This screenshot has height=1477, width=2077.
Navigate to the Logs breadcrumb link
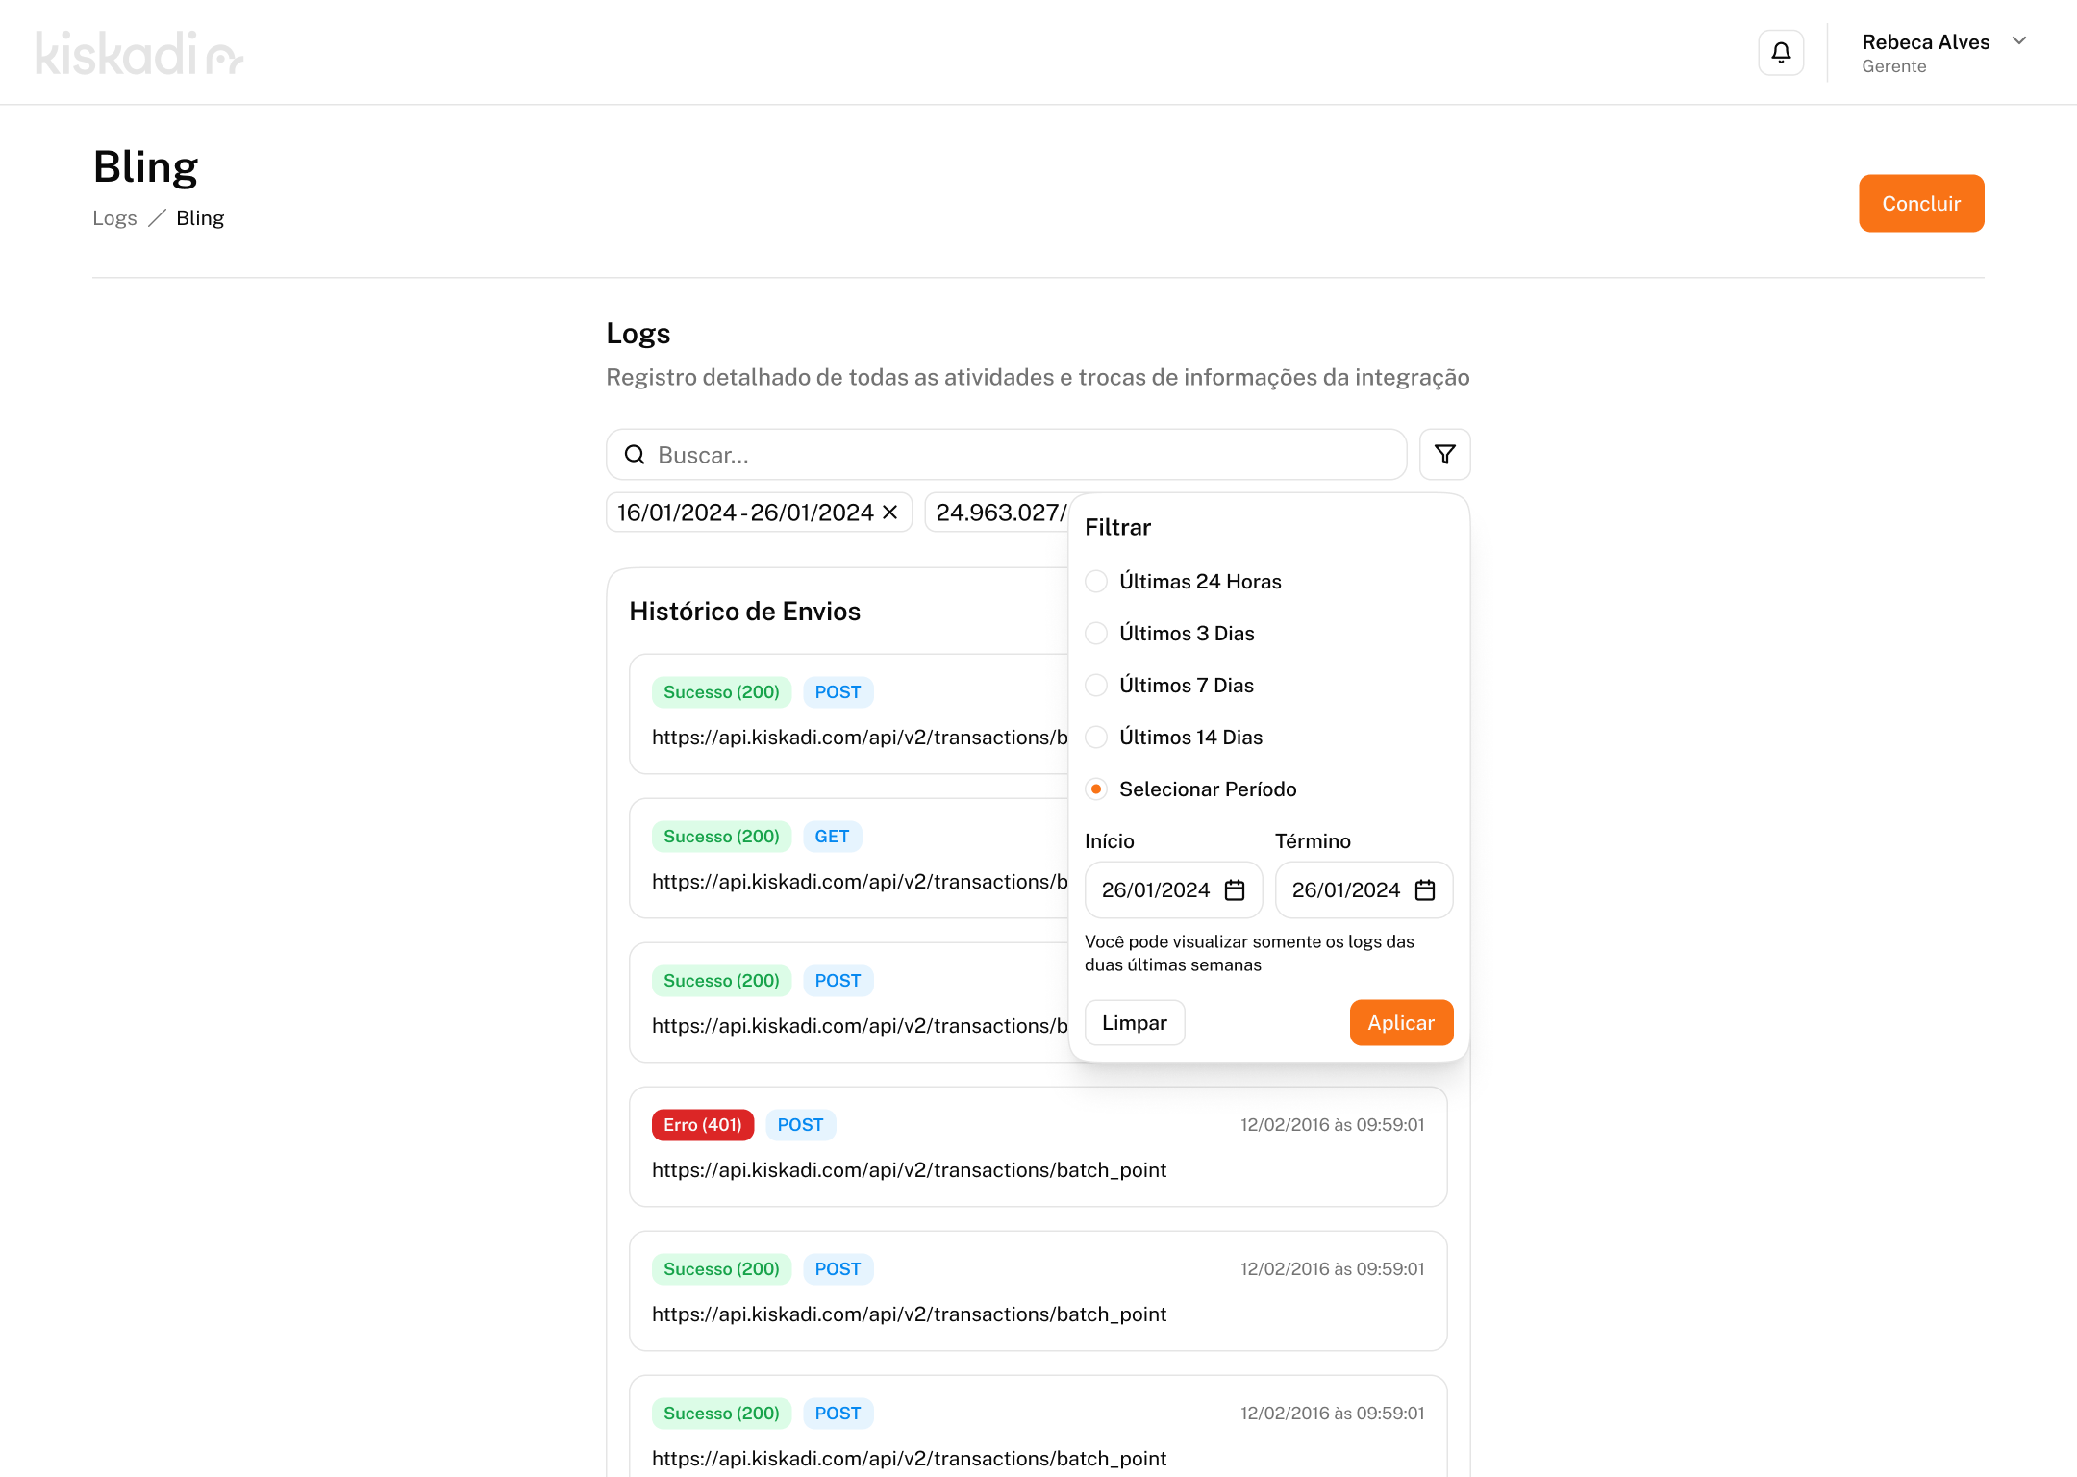tap(114, 218)
